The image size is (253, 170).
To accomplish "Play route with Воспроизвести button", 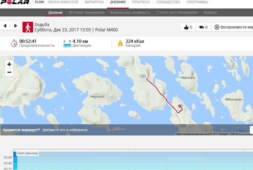I will [x=232, y=27].
